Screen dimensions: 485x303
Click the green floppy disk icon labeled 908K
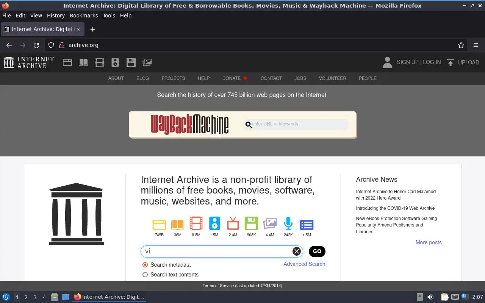(251, 223)
